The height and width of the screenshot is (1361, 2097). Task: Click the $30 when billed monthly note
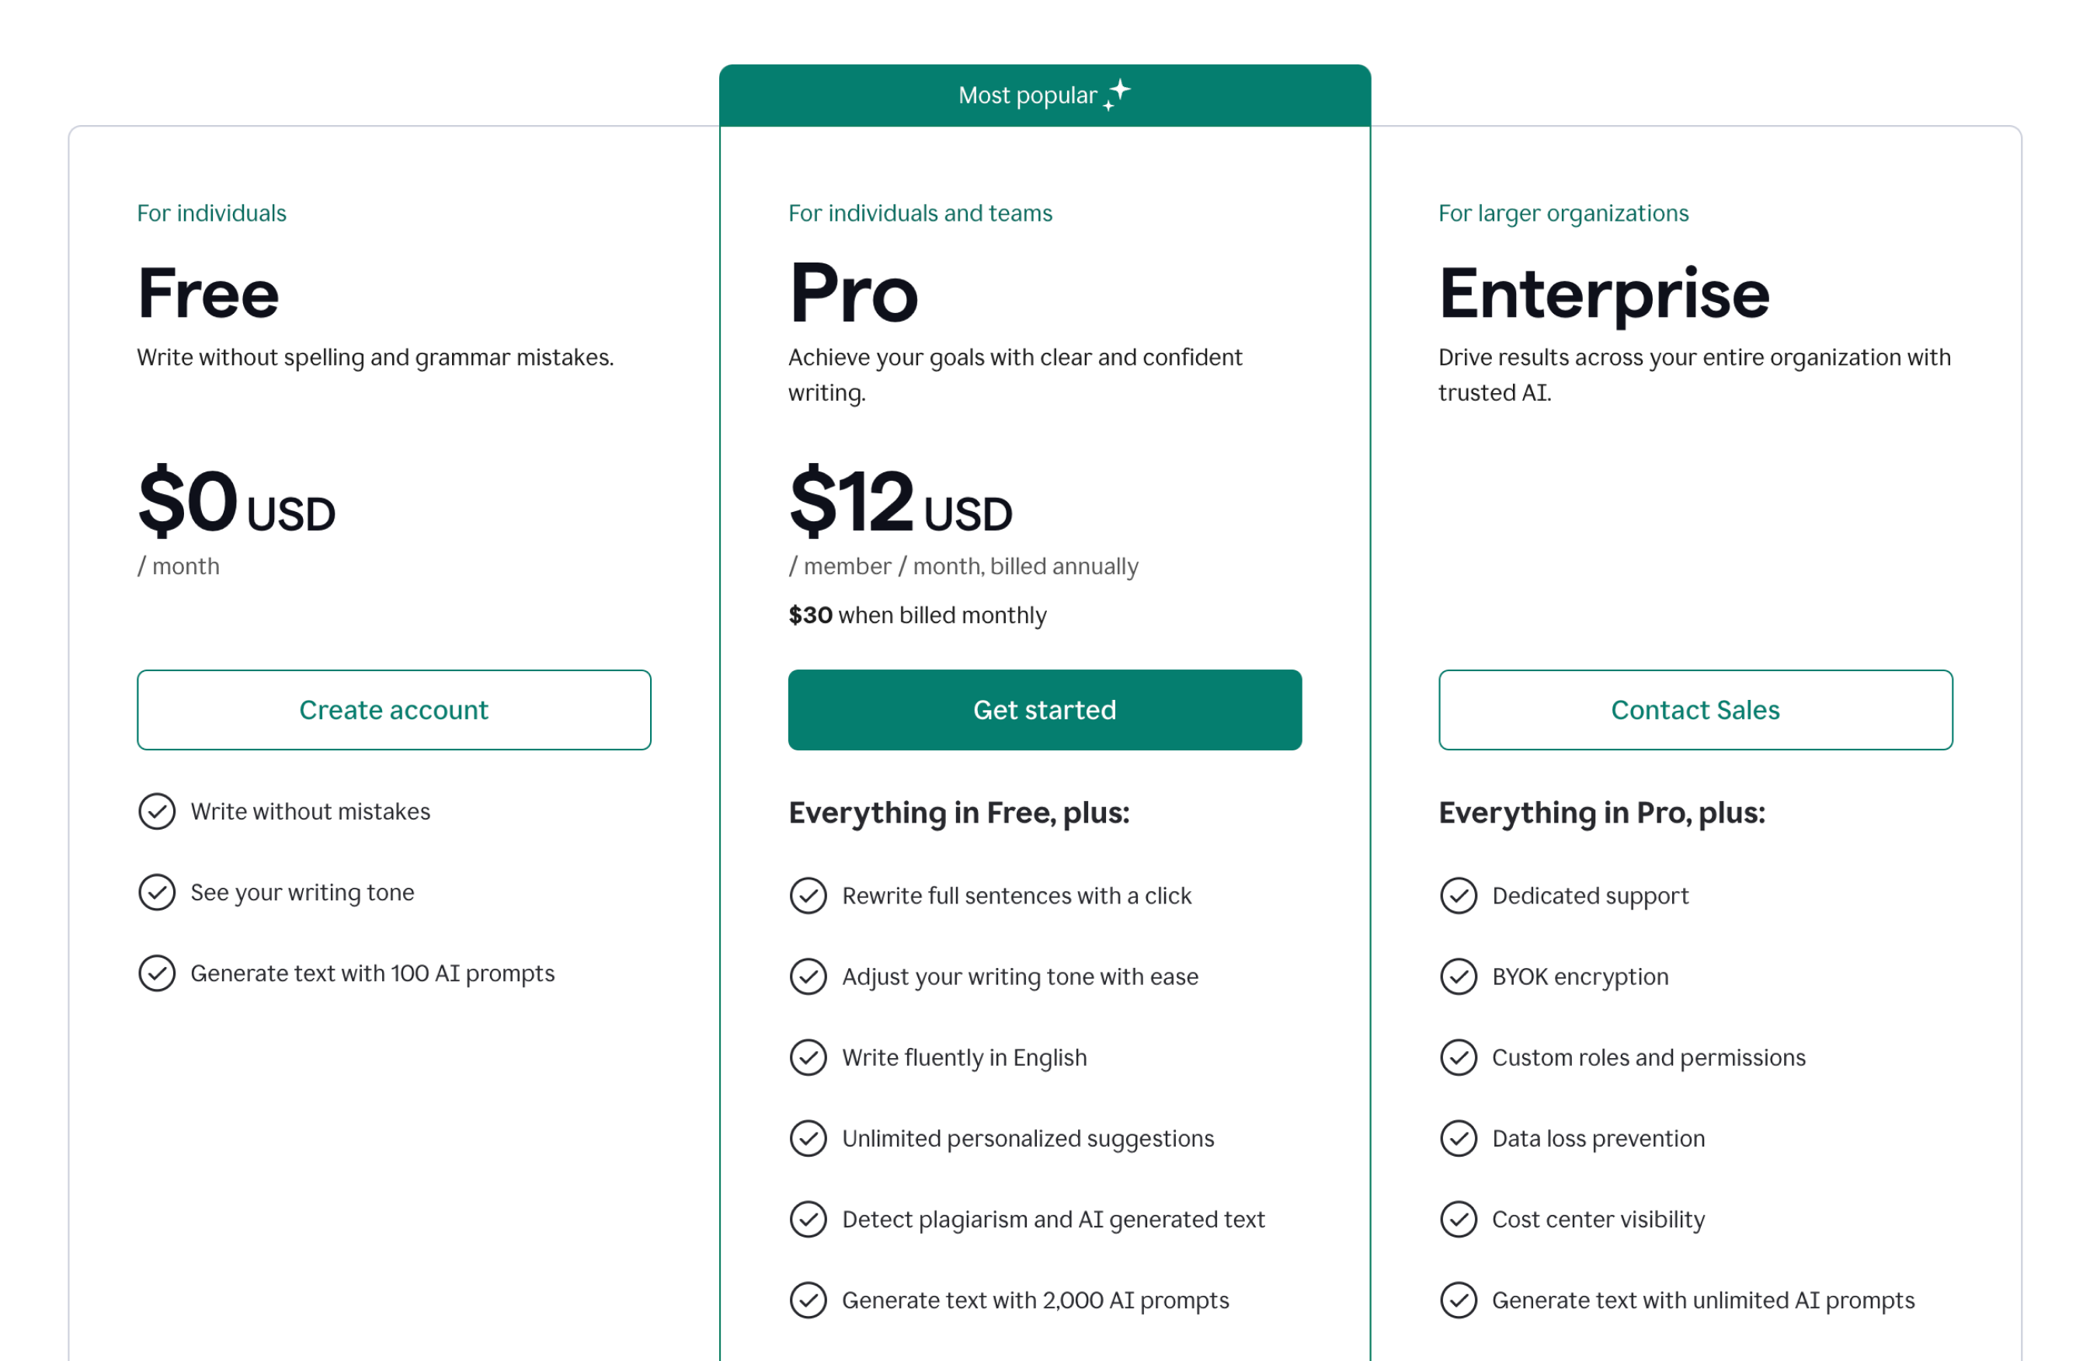[916, 614]
